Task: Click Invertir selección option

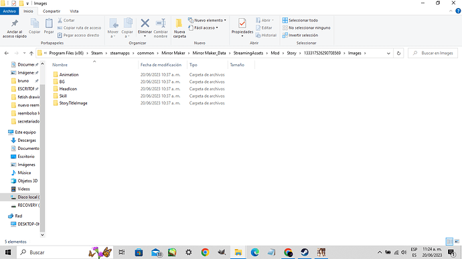Action: (300, 35)
